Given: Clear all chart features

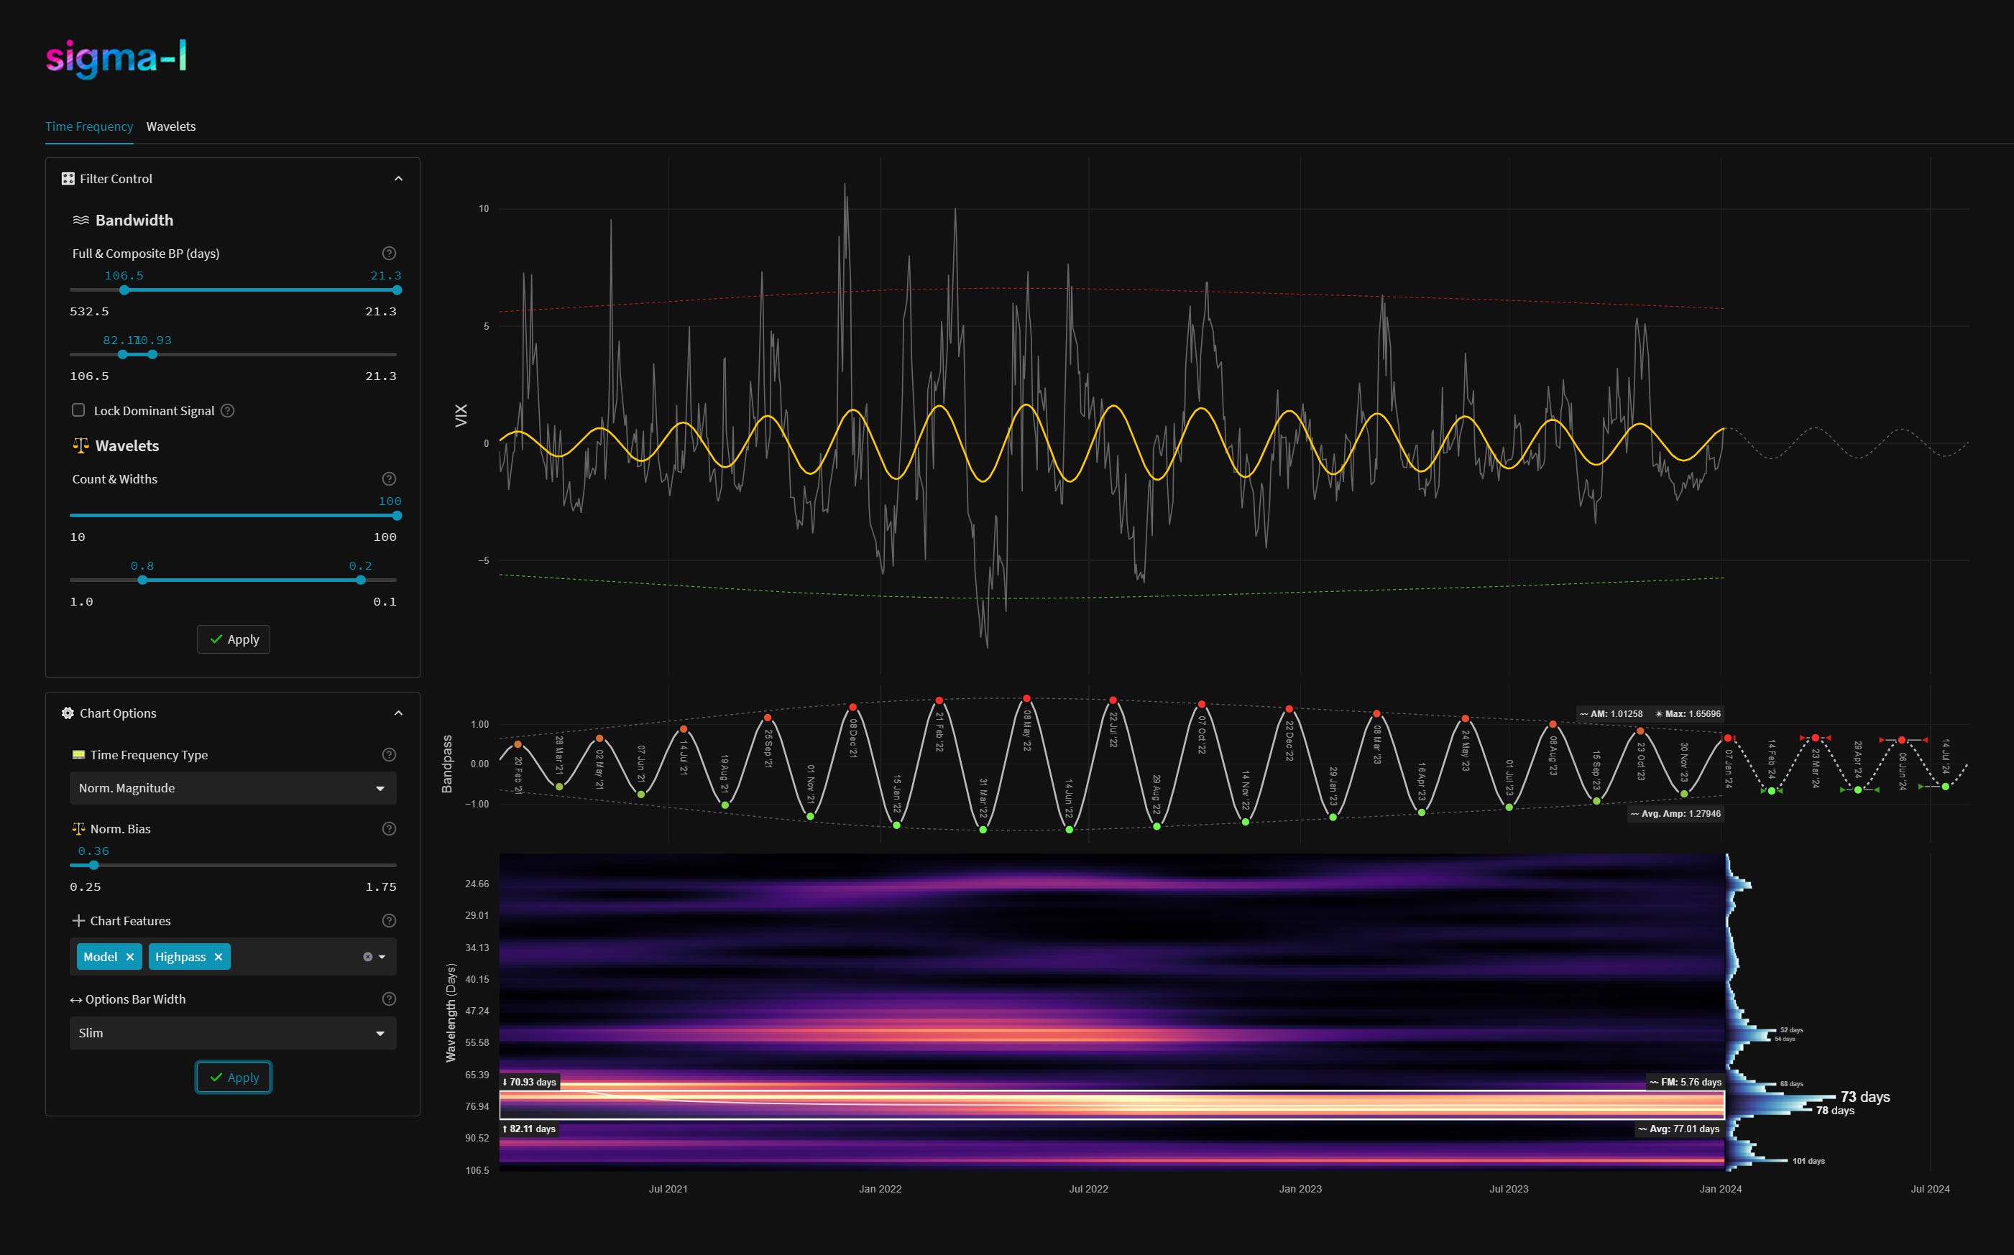Looking at the screenshot, I should (368, 957).
